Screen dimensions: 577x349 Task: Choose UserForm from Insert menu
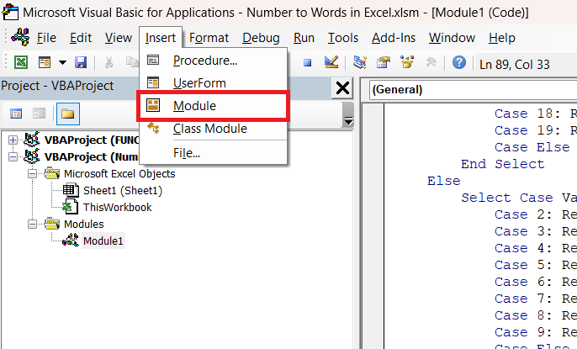point(213,83)
